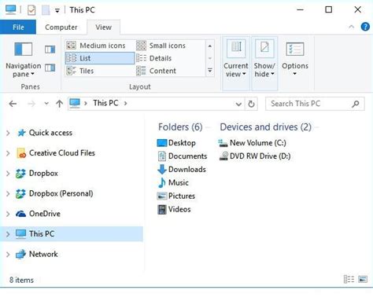The image size is (373, 301).
Task: Click This PC in the address bar
Action: click(x=105, y=103)
